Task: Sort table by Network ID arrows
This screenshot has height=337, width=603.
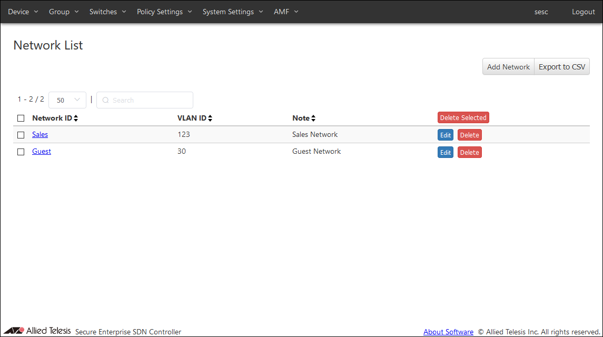Action: [76, 118]
